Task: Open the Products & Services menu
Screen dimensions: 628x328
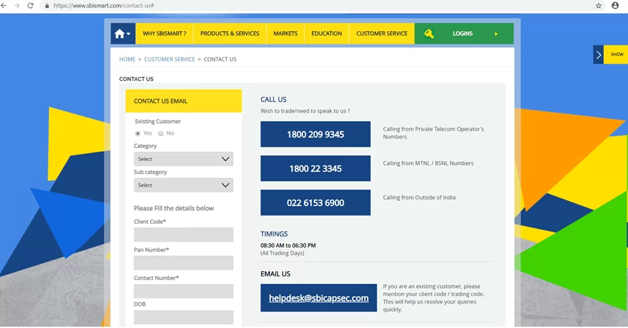Action: (229, 33)
